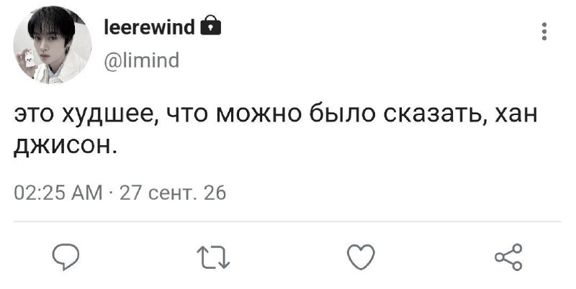The width and height of the screenshot is (576, 289).
Task: Click the white card in the avatar photo
Action: coord(30,59)
